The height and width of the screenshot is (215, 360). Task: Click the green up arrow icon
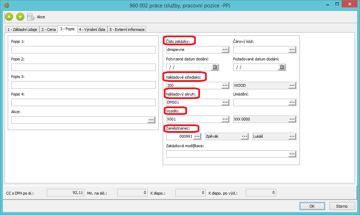pyautogui.click(x=9, y=17)
